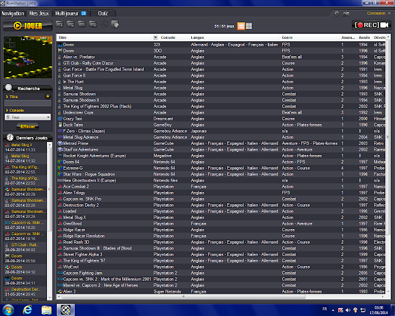Open settings via the gear icon
This screenshot has width=395, height=316.
tap(337, 14)
